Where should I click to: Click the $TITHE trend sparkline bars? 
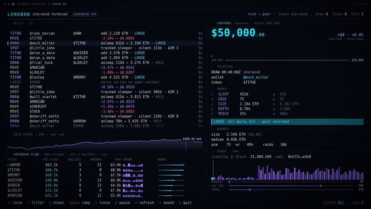point(133,170)
